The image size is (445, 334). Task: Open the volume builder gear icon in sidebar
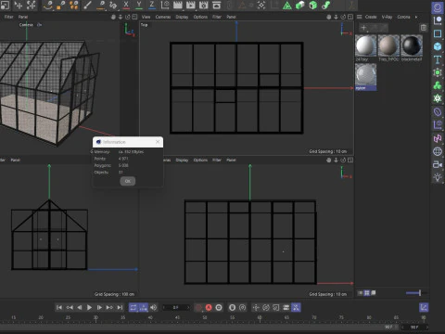[438, 98]
